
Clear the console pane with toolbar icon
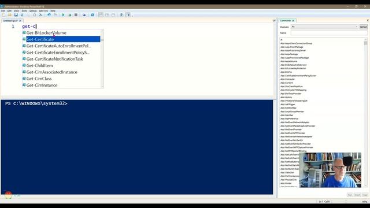40,15
